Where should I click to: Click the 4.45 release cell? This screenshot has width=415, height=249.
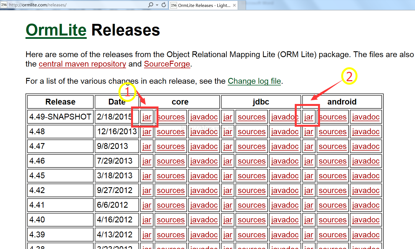tap(60, 176)
